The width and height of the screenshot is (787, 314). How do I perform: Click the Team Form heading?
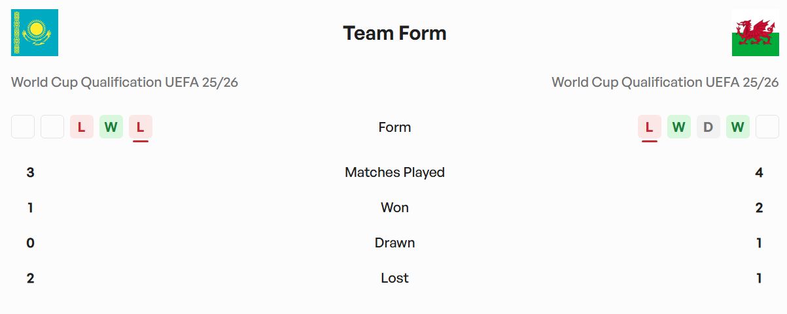point(394,33)
